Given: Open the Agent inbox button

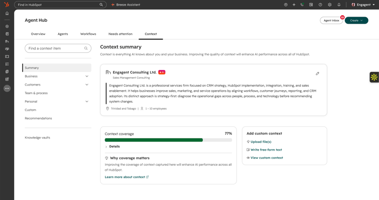Looking at the screenshot, I should click(331, 21).
